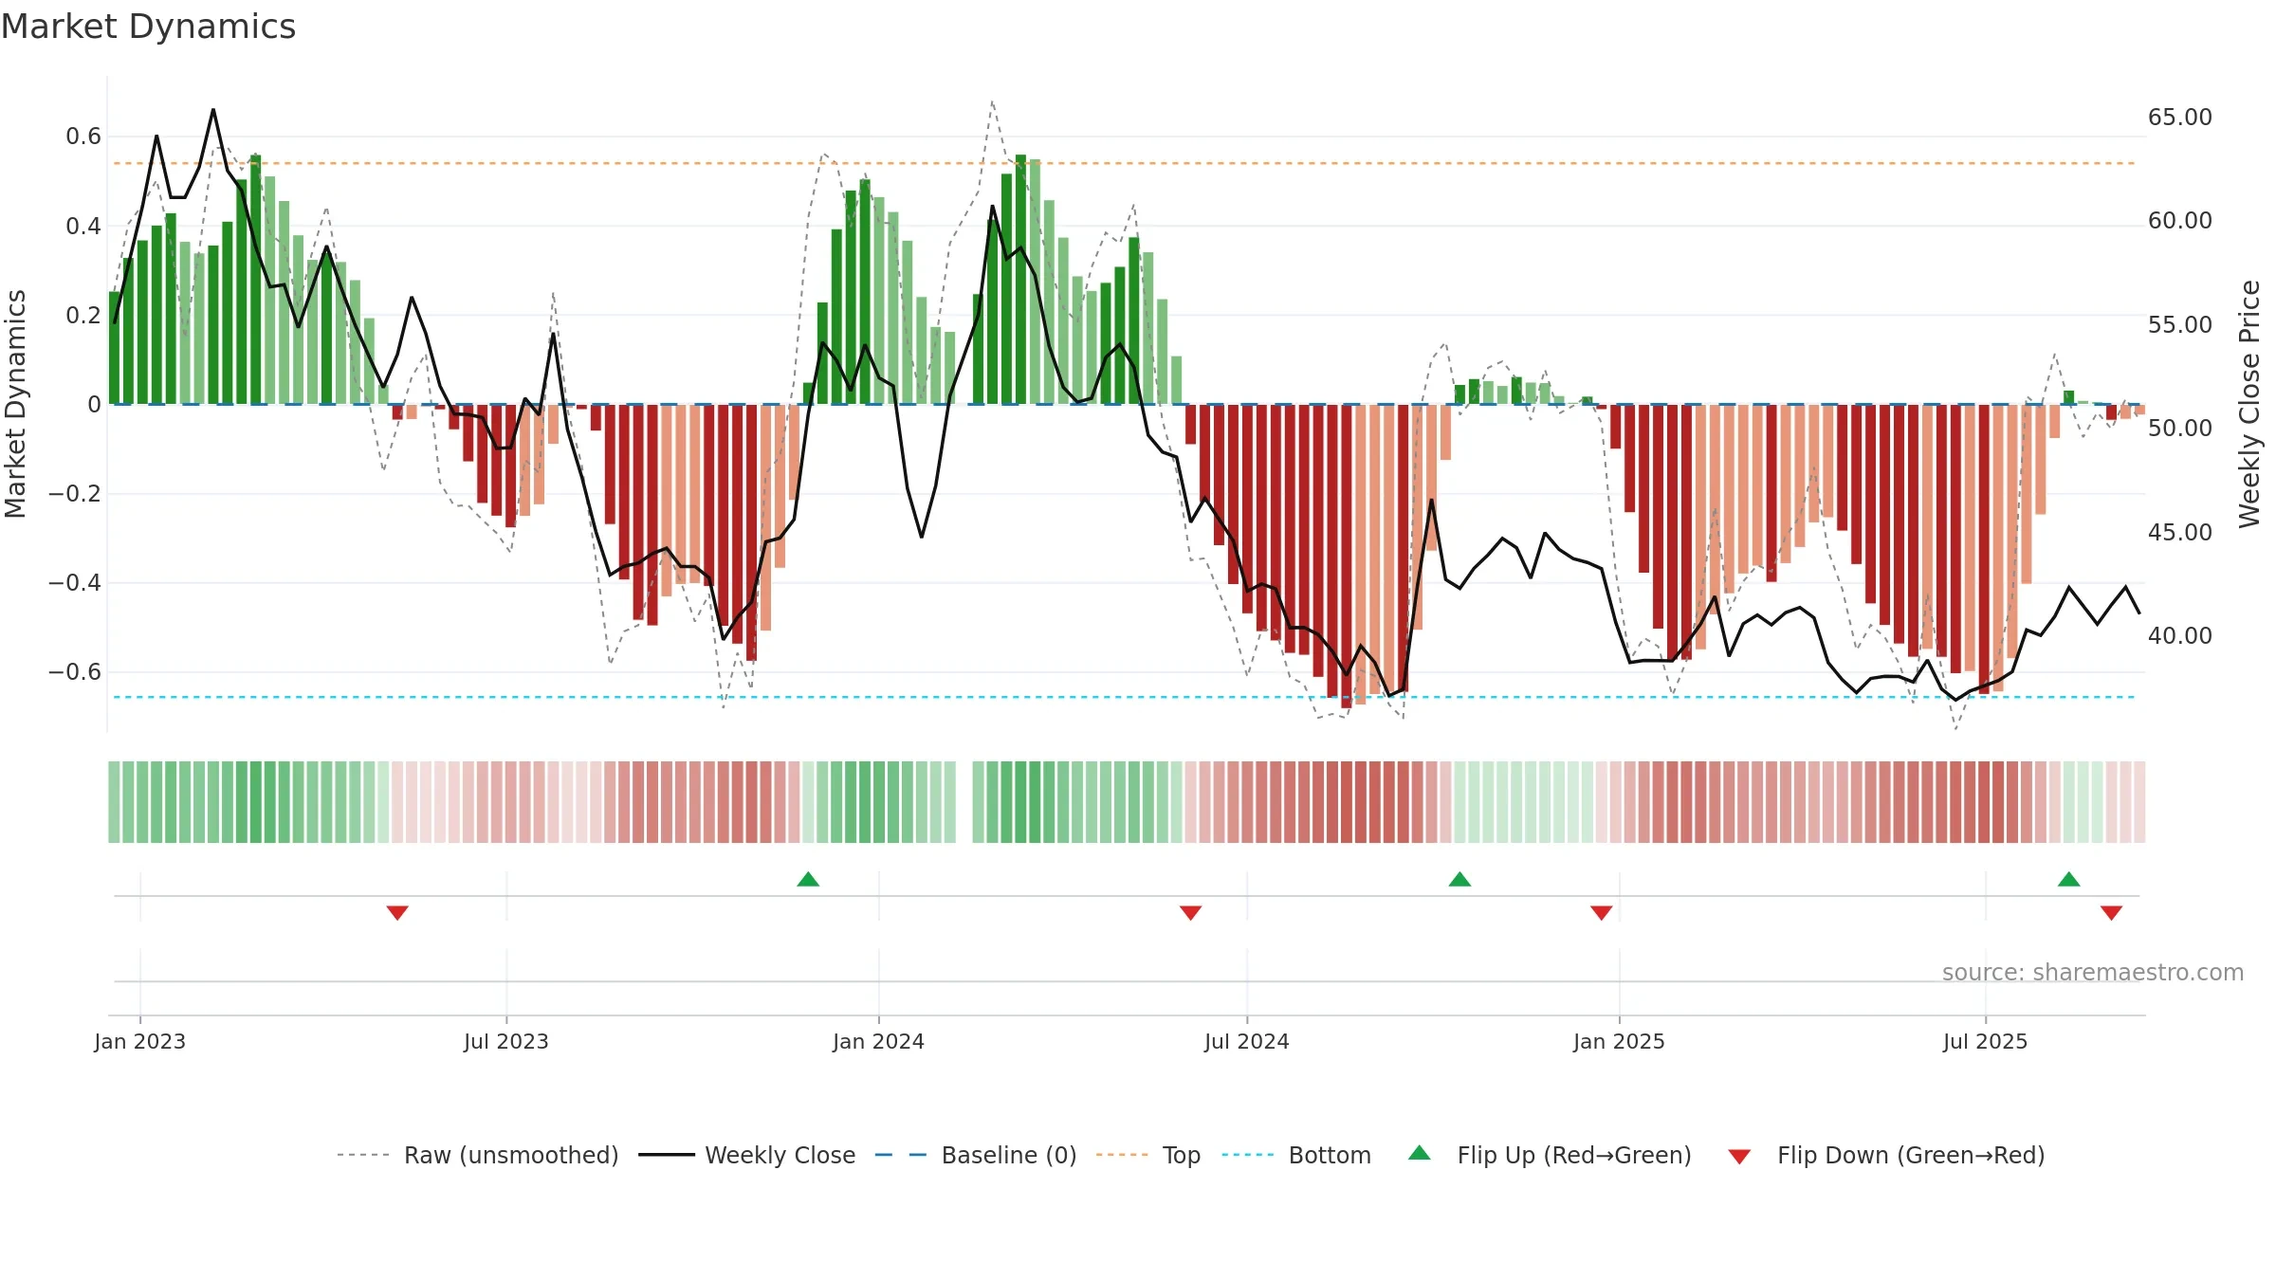Click the 45.00 price axis value
The image size is (2276, 1280).
[x=2180, y=533]
